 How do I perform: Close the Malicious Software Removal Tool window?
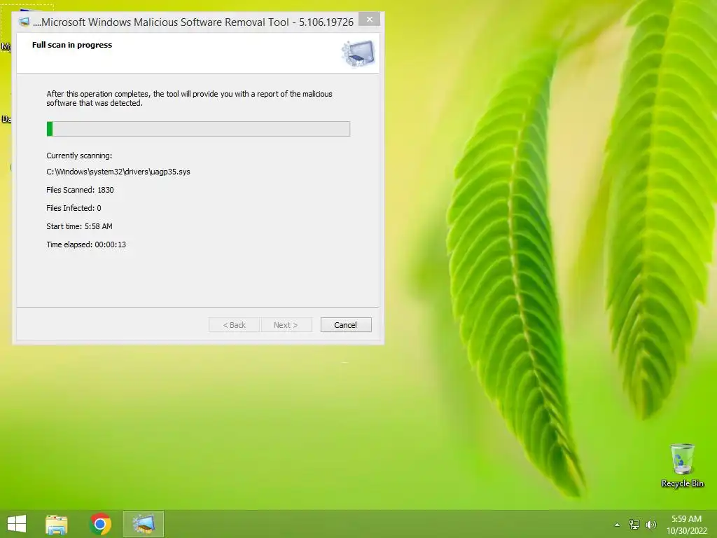(x=370, y=20)
